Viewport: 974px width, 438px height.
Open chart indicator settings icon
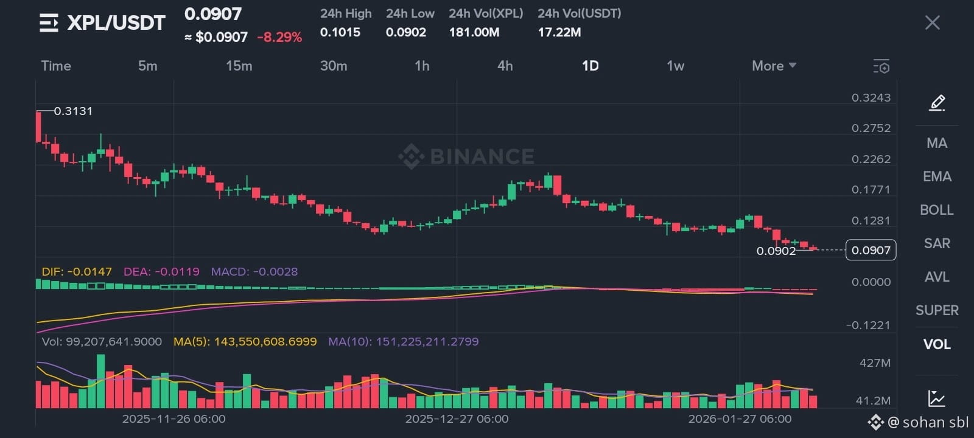coord(881,66)
